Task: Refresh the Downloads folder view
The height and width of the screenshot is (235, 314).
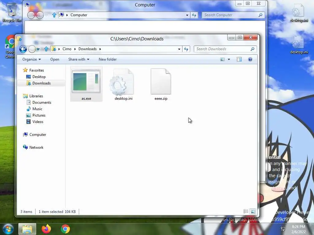Action: click(x=186, y=49)
